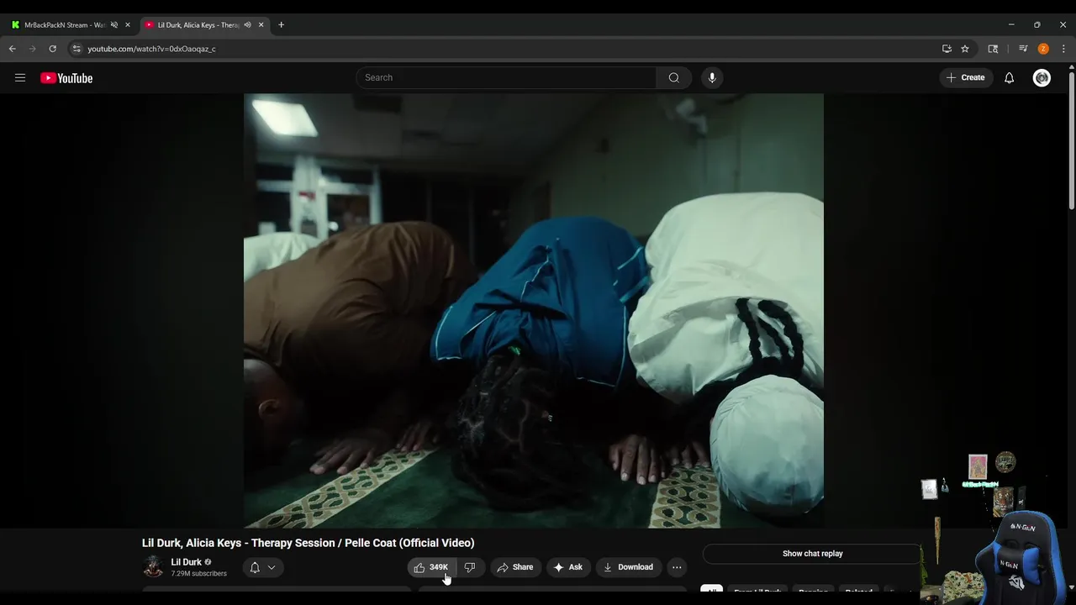Click the video player to pause
The width and height of the screenshot is (1076, 605).
(x=534, y=310)
